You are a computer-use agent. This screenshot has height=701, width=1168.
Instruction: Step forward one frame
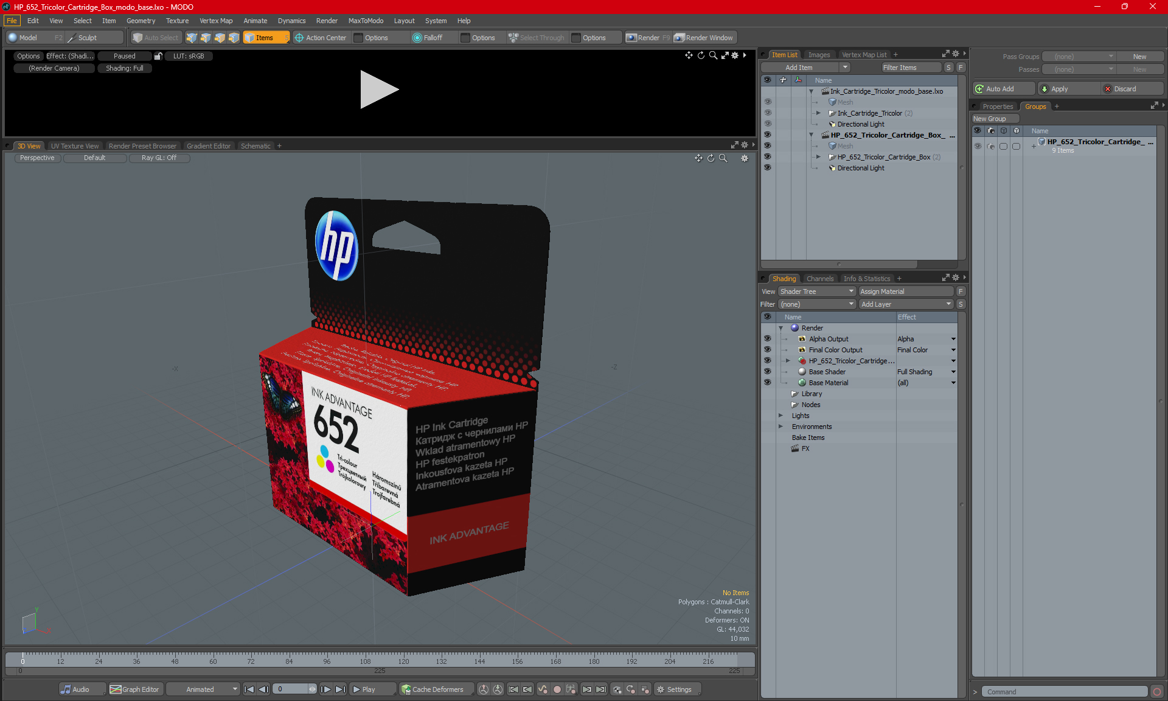325,689
